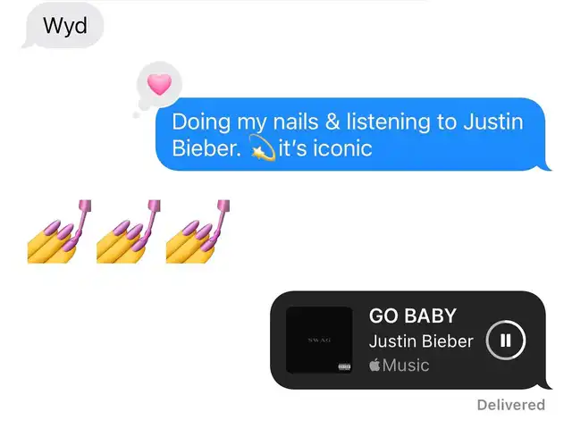Tap the pink heart reaction bubble

[159, 84]
